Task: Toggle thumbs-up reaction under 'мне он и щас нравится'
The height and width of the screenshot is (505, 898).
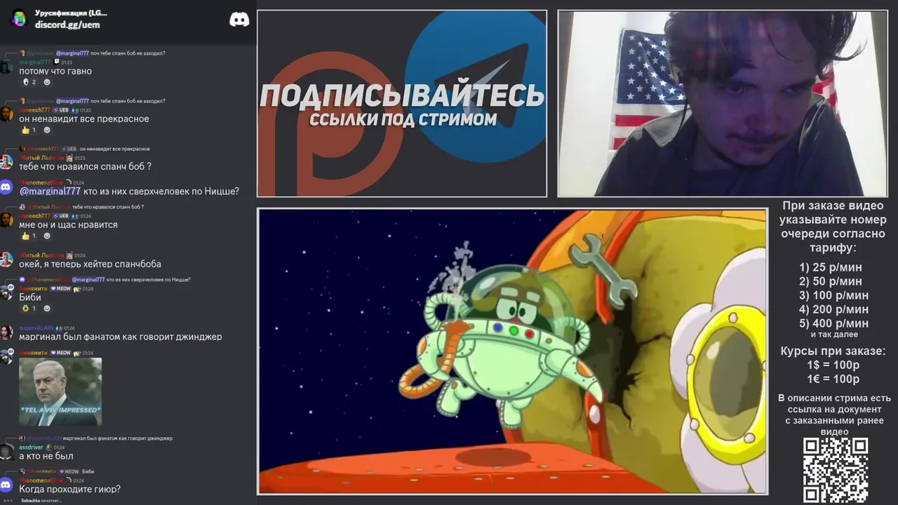Action: pos(29,236)
